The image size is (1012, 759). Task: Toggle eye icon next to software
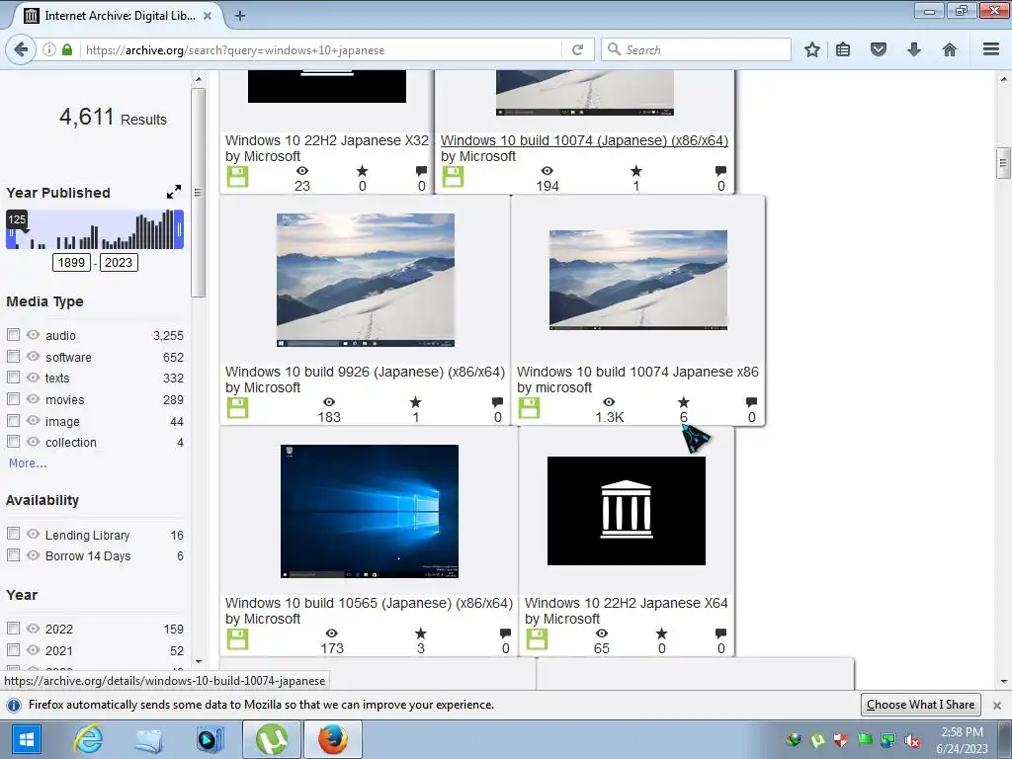click(33, 356)
